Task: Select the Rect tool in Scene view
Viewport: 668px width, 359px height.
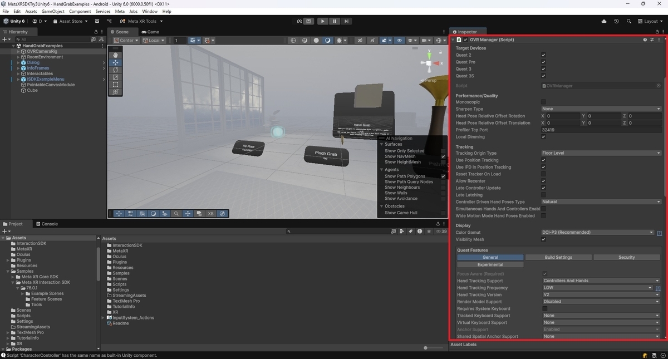Action: click(x=115, y=85)
